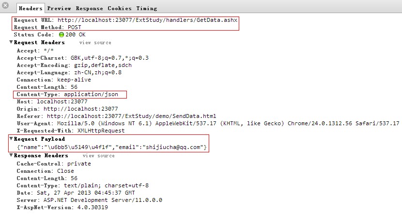
Task: Click view source beside Request Headers
Action: point(95,43)
